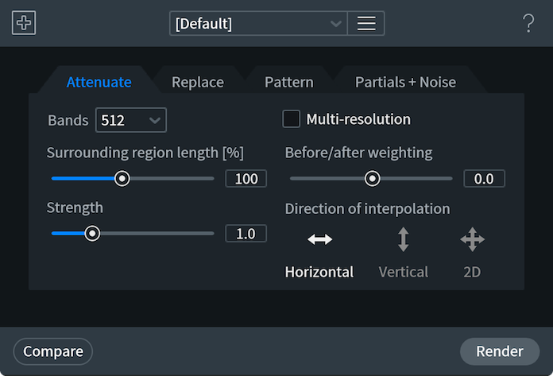Click the Before/after weighting value field

coord(484,179)
